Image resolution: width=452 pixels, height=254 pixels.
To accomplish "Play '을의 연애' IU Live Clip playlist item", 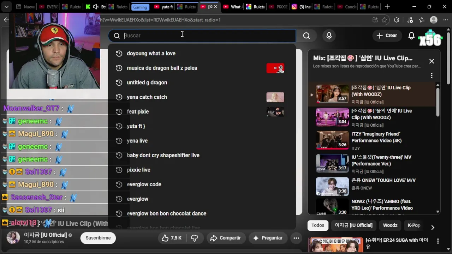I will 371,117.
